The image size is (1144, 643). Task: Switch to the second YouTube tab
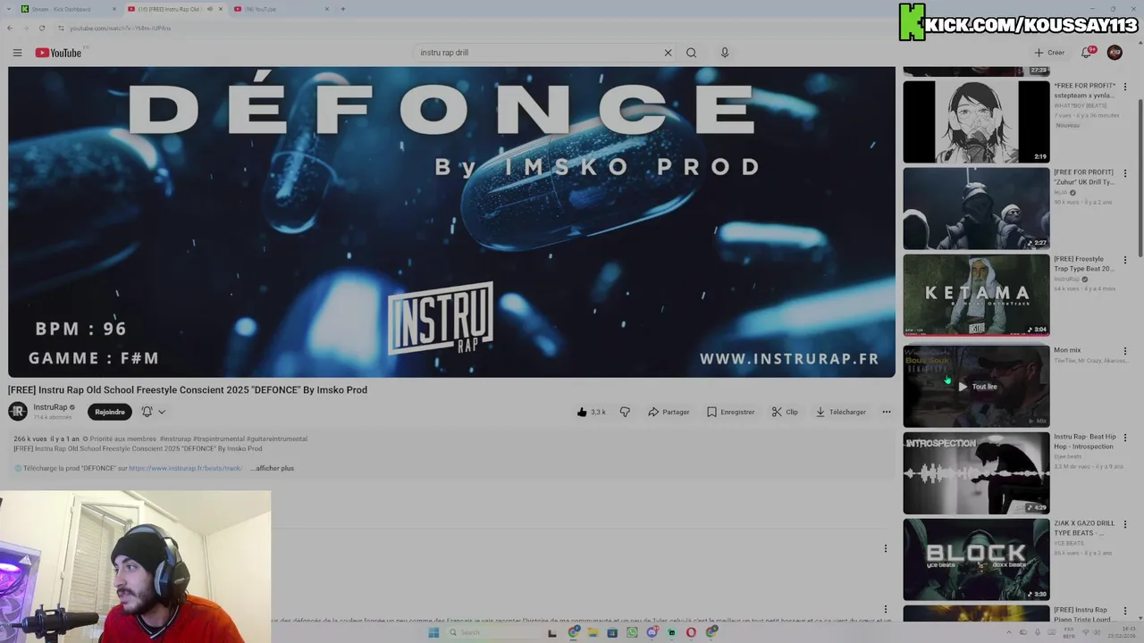click(282, 9)
